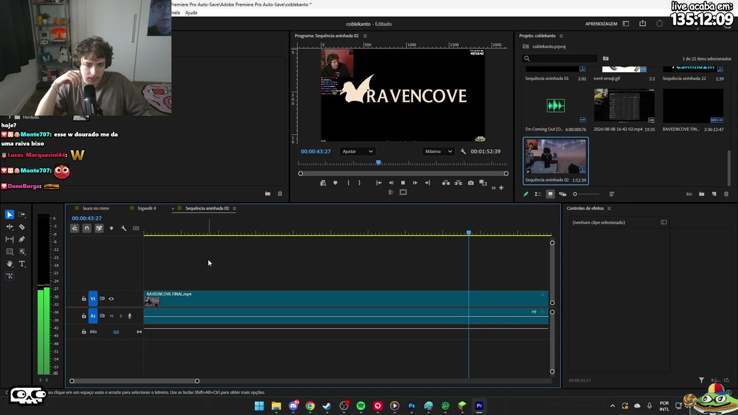
Task: Open the Ajuda menu
Action: (191, 13)
